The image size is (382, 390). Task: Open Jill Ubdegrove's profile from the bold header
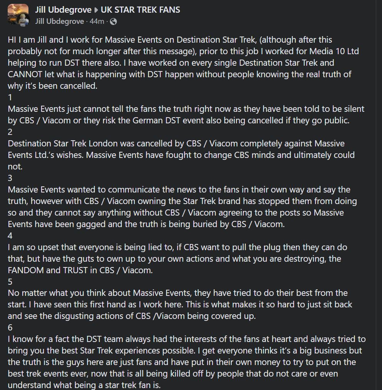pyautogui.click(x=63, y=10)
